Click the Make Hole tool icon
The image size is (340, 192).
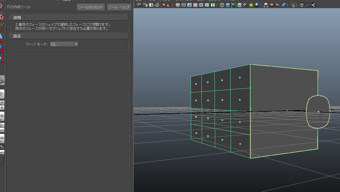tap(2, 80)
